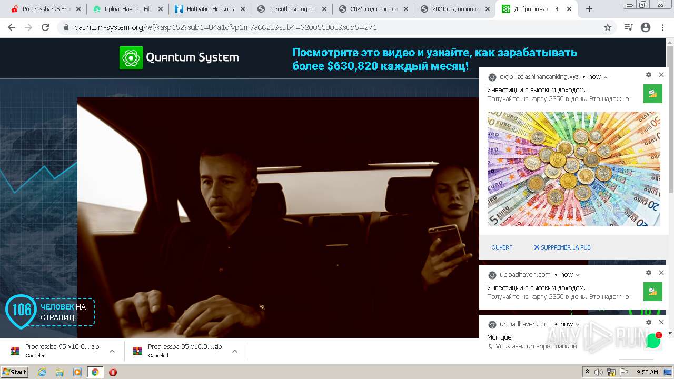Image resolution: width=674 pixels, height=379 pixels.
Task: Click first canceled Progressbar95.v10.0 zip download
Action: click(55, 351)
